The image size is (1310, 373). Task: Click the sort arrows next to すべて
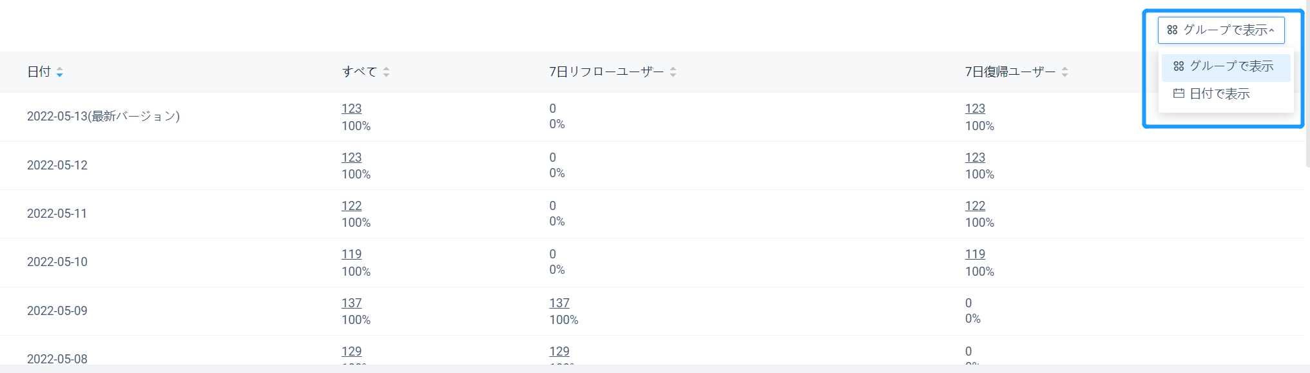(386, 72)
